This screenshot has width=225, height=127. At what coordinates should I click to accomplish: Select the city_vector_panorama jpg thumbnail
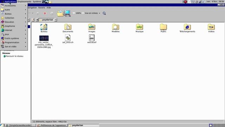(x=44, y=38)
